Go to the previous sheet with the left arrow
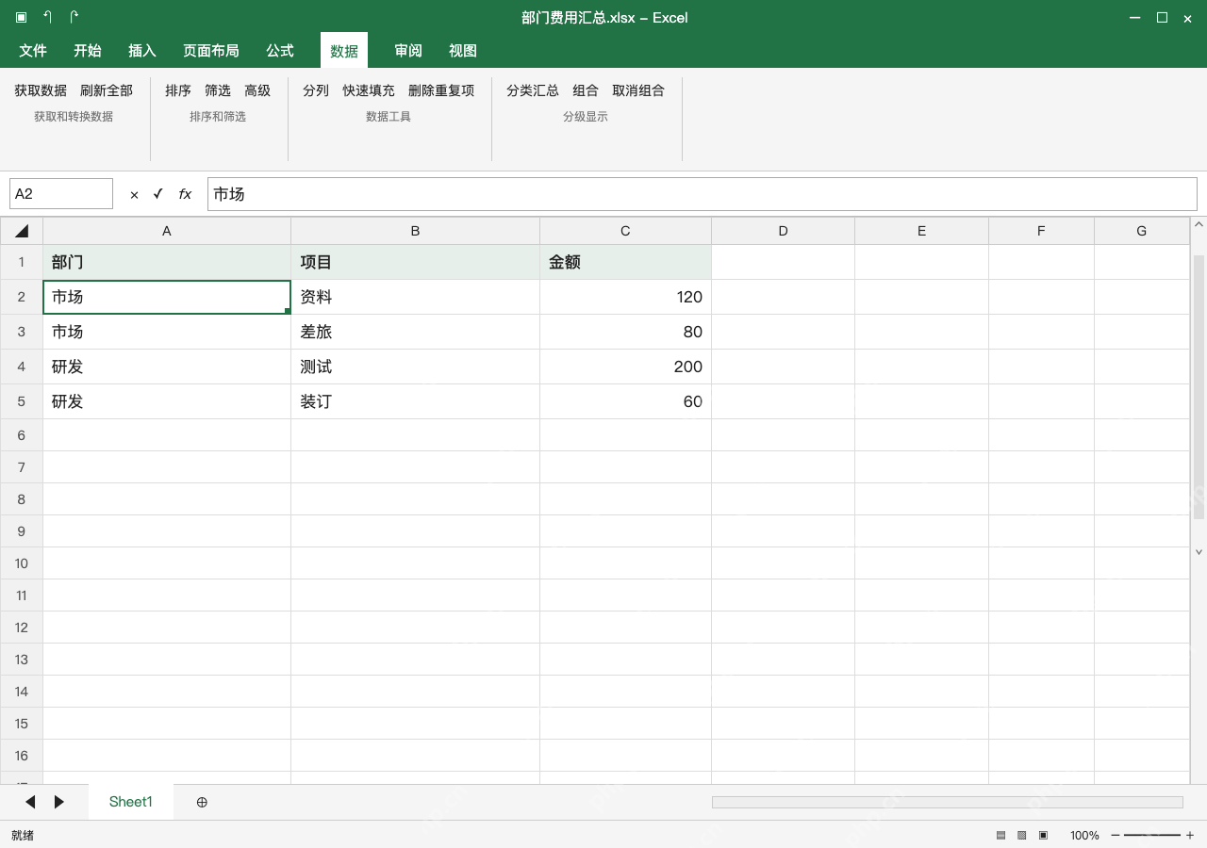The width and height of the screenshot is (1207, 848). click(x=30, y=802)
